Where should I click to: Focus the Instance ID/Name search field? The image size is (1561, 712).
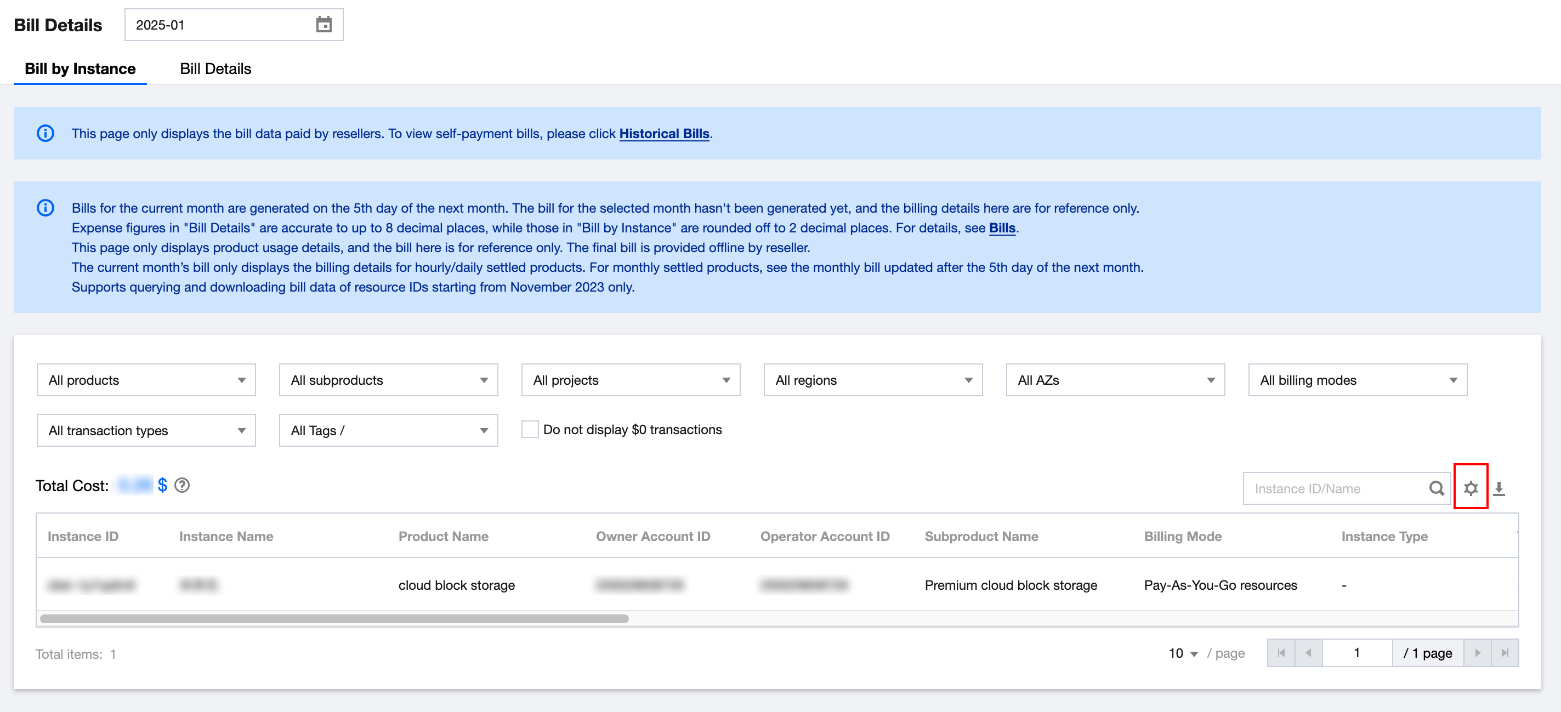click(x=1333, y=488)
